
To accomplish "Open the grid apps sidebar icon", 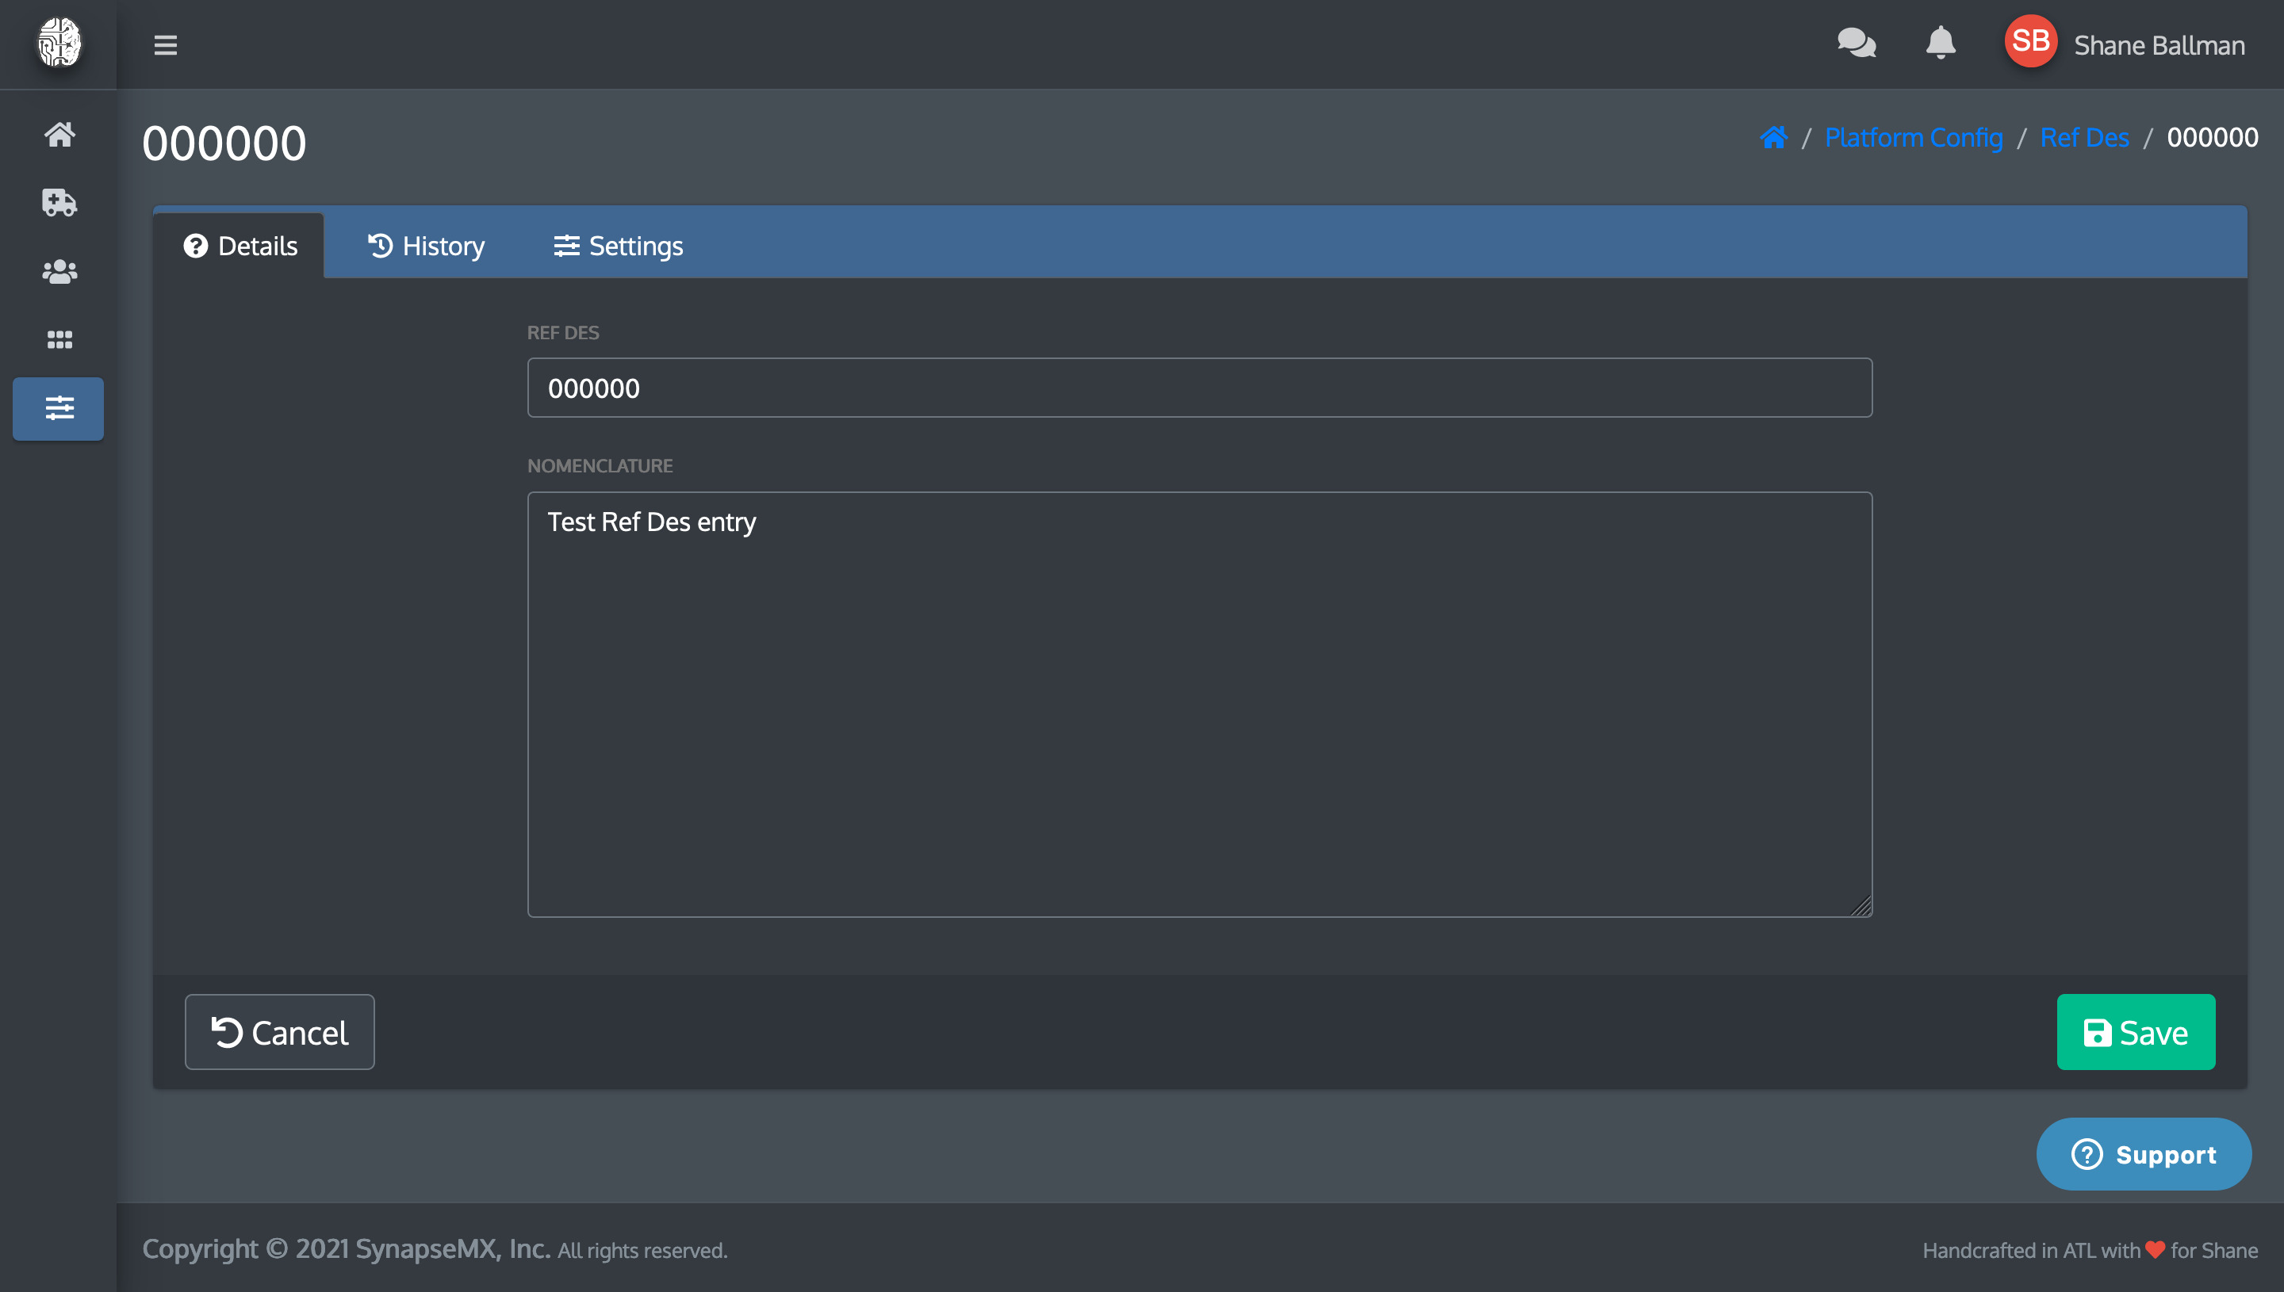I will [x=59, y=339].
